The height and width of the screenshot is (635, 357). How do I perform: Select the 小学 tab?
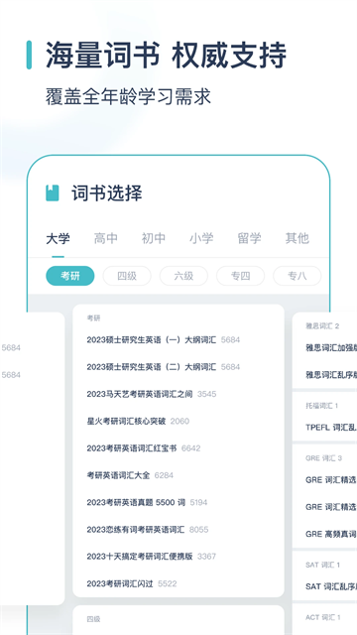(201, 238)
